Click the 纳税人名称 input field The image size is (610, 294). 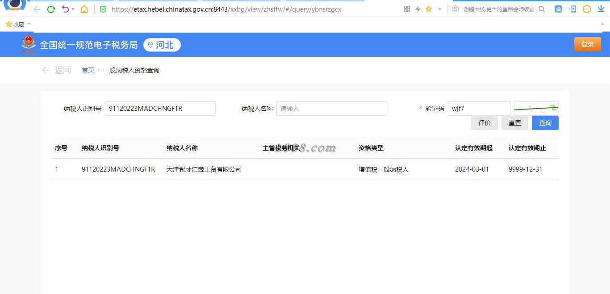(332, 109)
